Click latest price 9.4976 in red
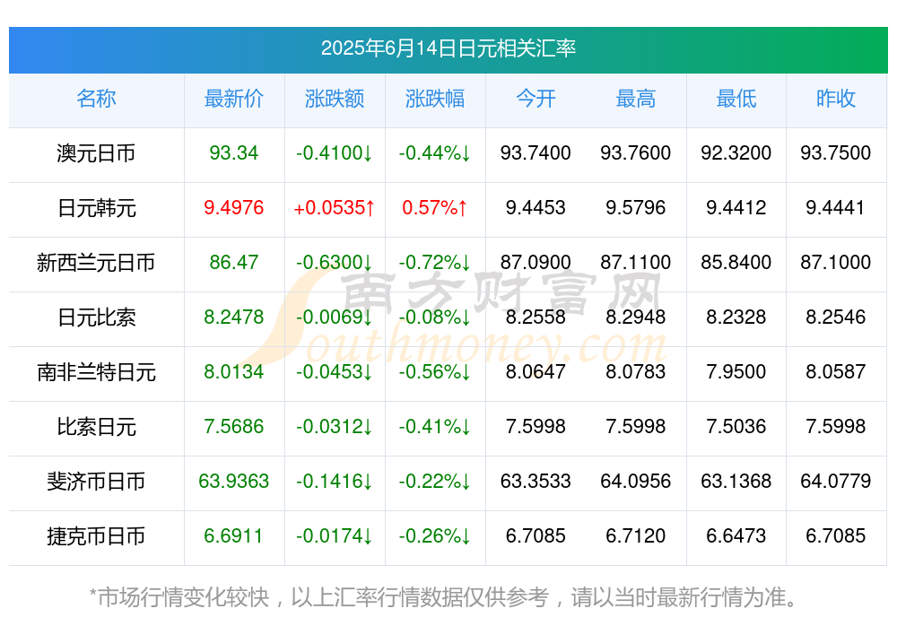 (x=234, y=207)
